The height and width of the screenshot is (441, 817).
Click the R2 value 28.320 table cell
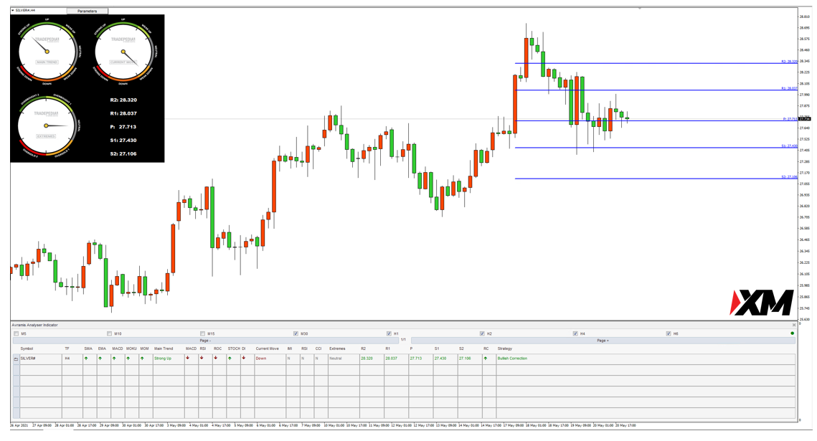372,359
